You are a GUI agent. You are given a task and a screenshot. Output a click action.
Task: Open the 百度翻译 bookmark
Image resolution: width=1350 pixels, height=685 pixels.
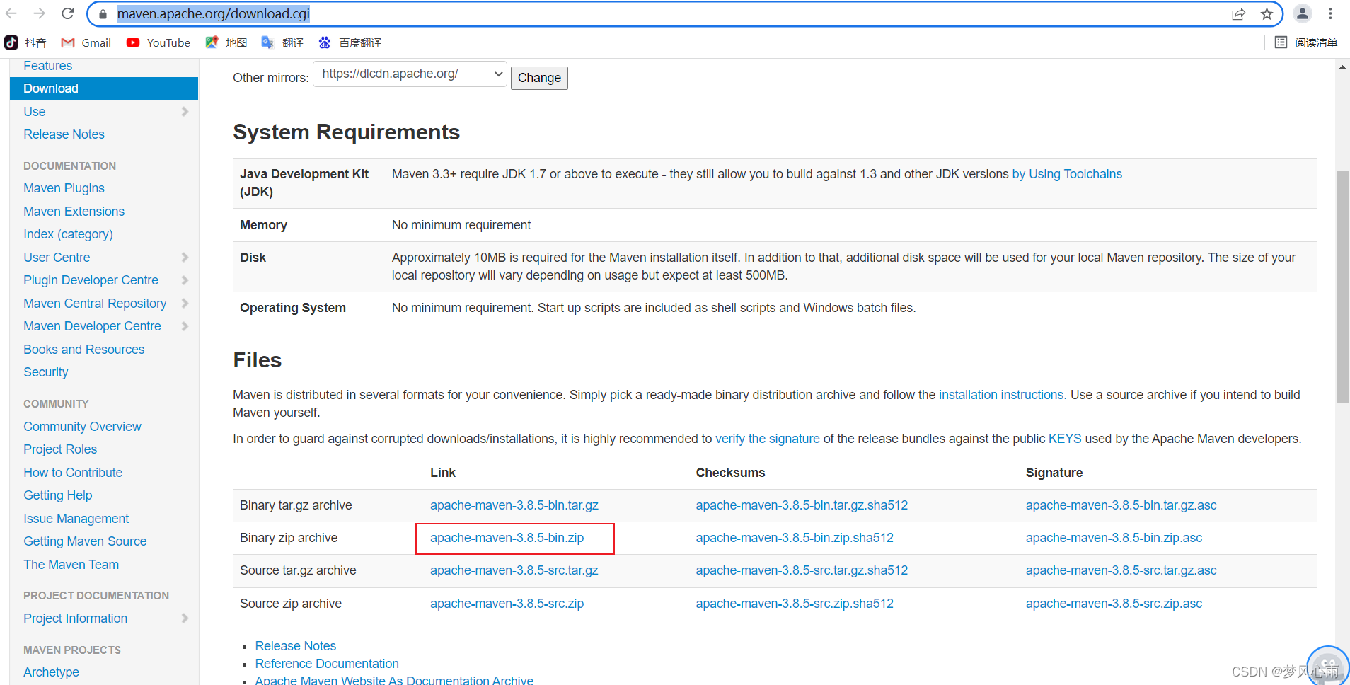pyautogui.click(x=350, y=42)
